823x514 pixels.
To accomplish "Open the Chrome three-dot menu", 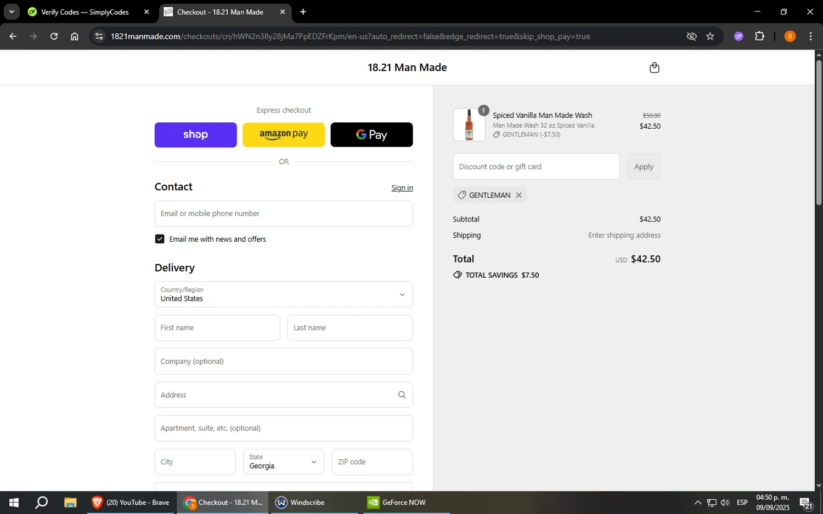I will pyautogui.click(x=810, y=36).
